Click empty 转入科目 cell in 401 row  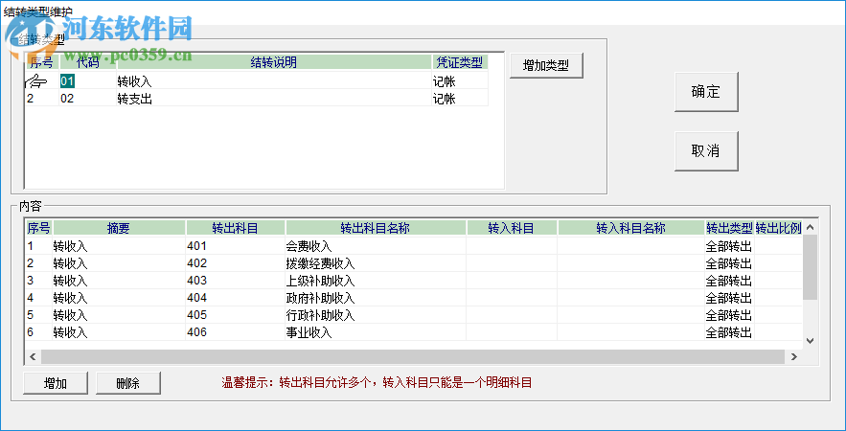[x=512, y=246]
